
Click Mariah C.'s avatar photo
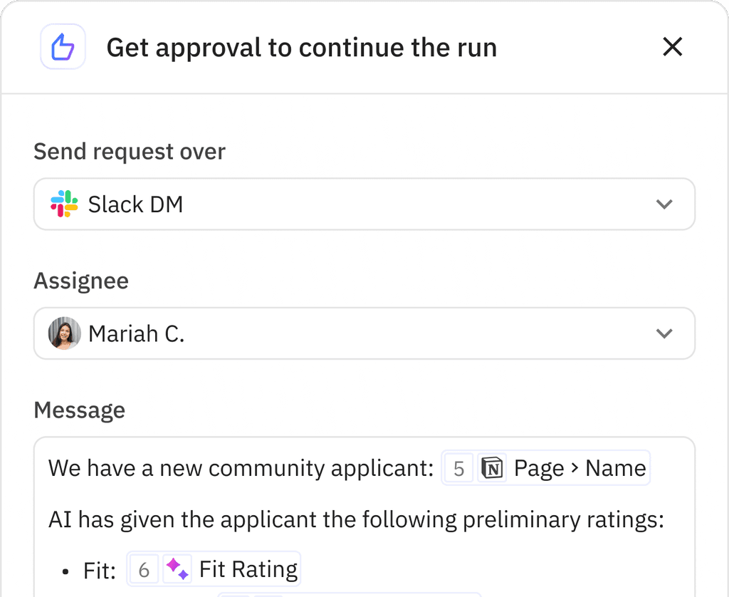64,333
